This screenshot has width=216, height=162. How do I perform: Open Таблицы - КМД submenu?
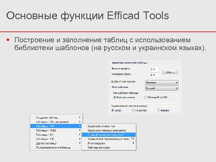pyautogui.click(x=56, y=130)
